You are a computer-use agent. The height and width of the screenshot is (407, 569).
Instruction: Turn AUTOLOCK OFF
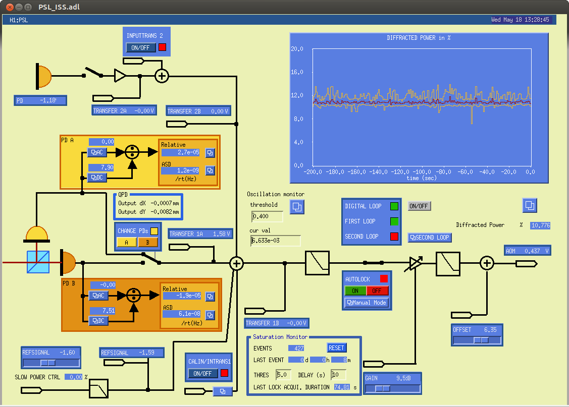(377, 290)
